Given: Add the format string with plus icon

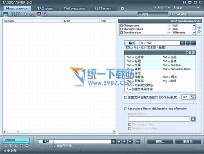Looking at the screenshot, I should (188, 43).
